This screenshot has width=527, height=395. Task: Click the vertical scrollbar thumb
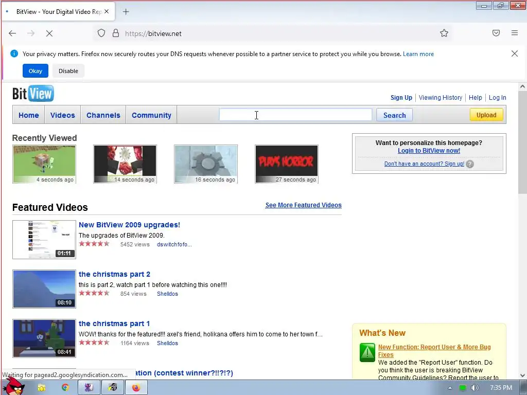coord(522,142)
